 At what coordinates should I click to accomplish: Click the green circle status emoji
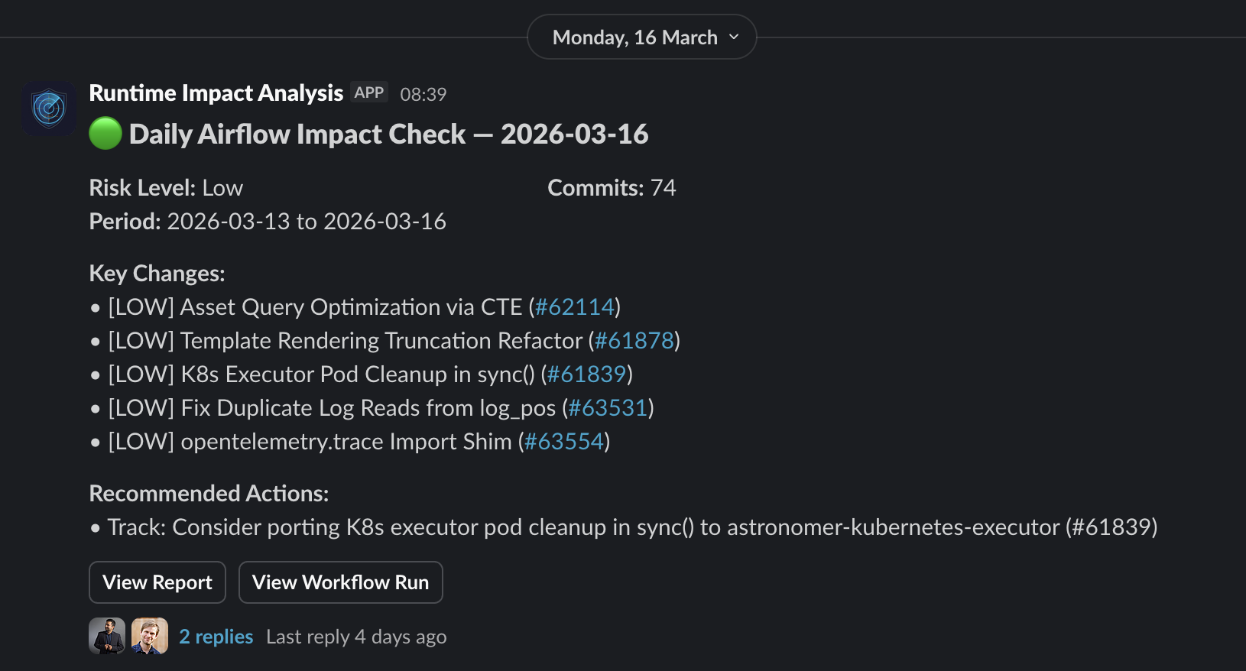[x=105, y=134]
